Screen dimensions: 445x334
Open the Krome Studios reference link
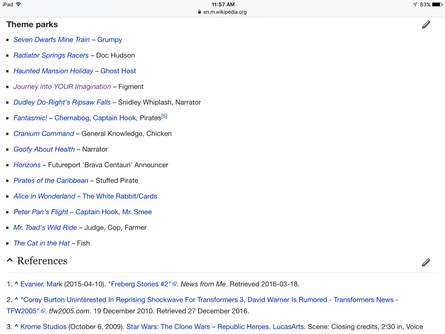(43, 327)
